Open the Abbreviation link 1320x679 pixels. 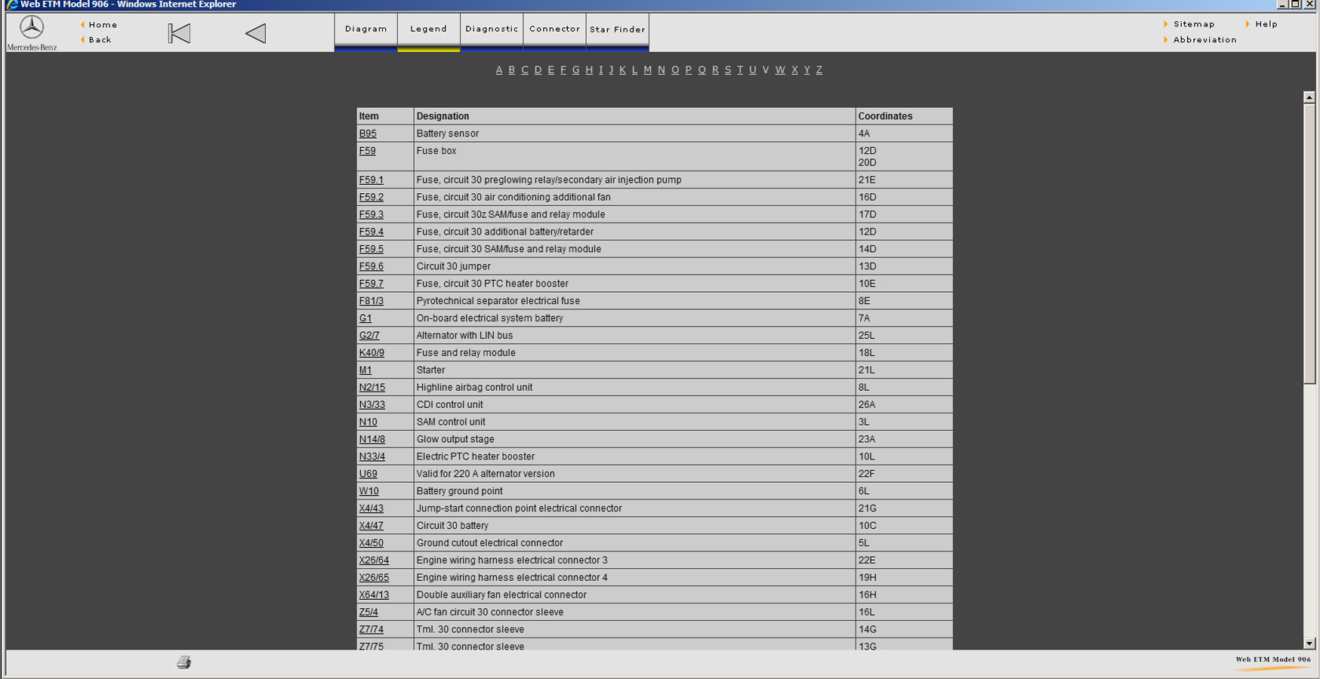1204,40
